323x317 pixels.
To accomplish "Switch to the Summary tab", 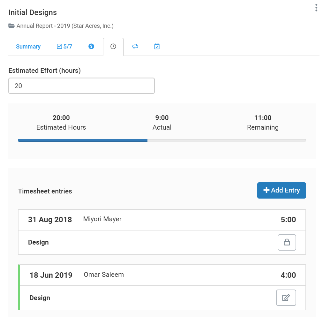I will point(28,47).
